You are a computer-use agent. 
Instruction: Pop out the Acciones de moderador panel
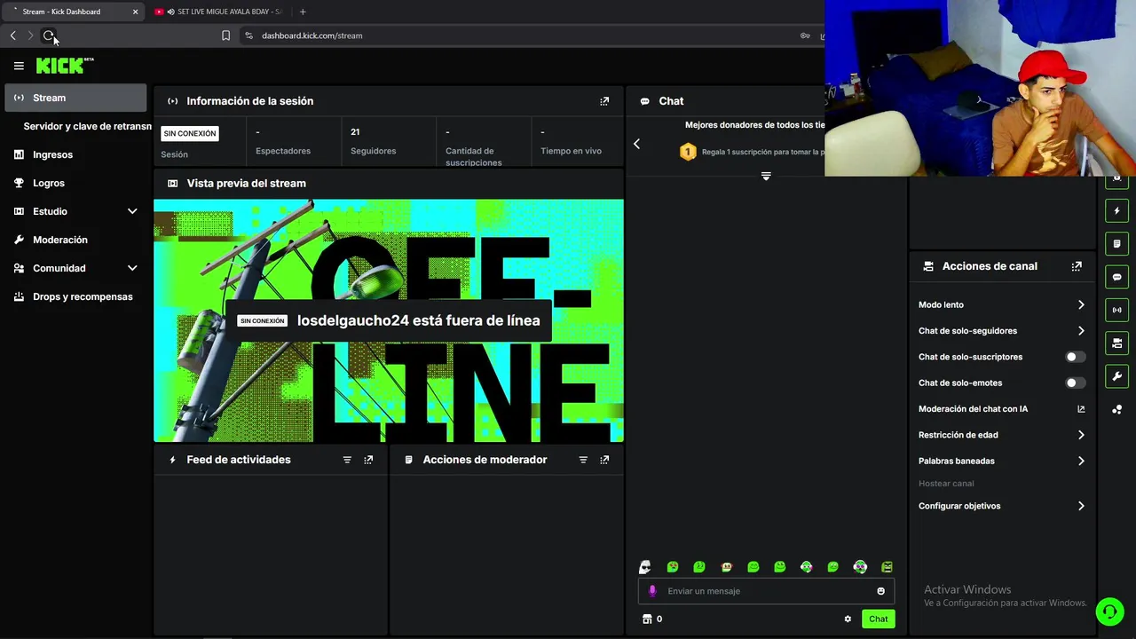pos(604,460)
